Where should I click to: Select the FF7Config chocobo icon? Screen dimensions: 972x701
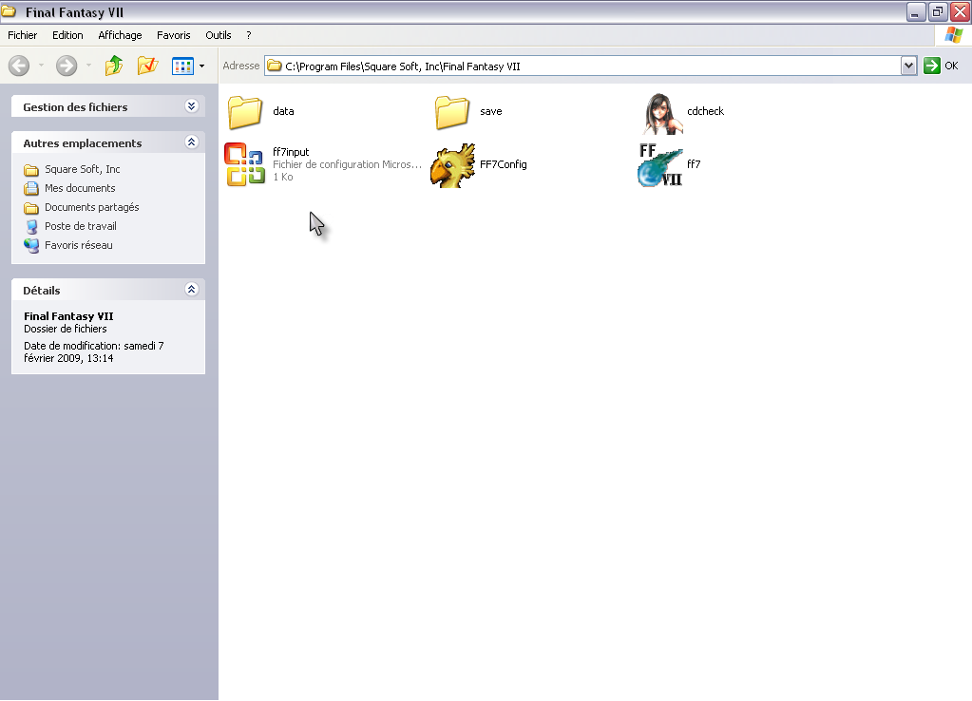point(452,165)
